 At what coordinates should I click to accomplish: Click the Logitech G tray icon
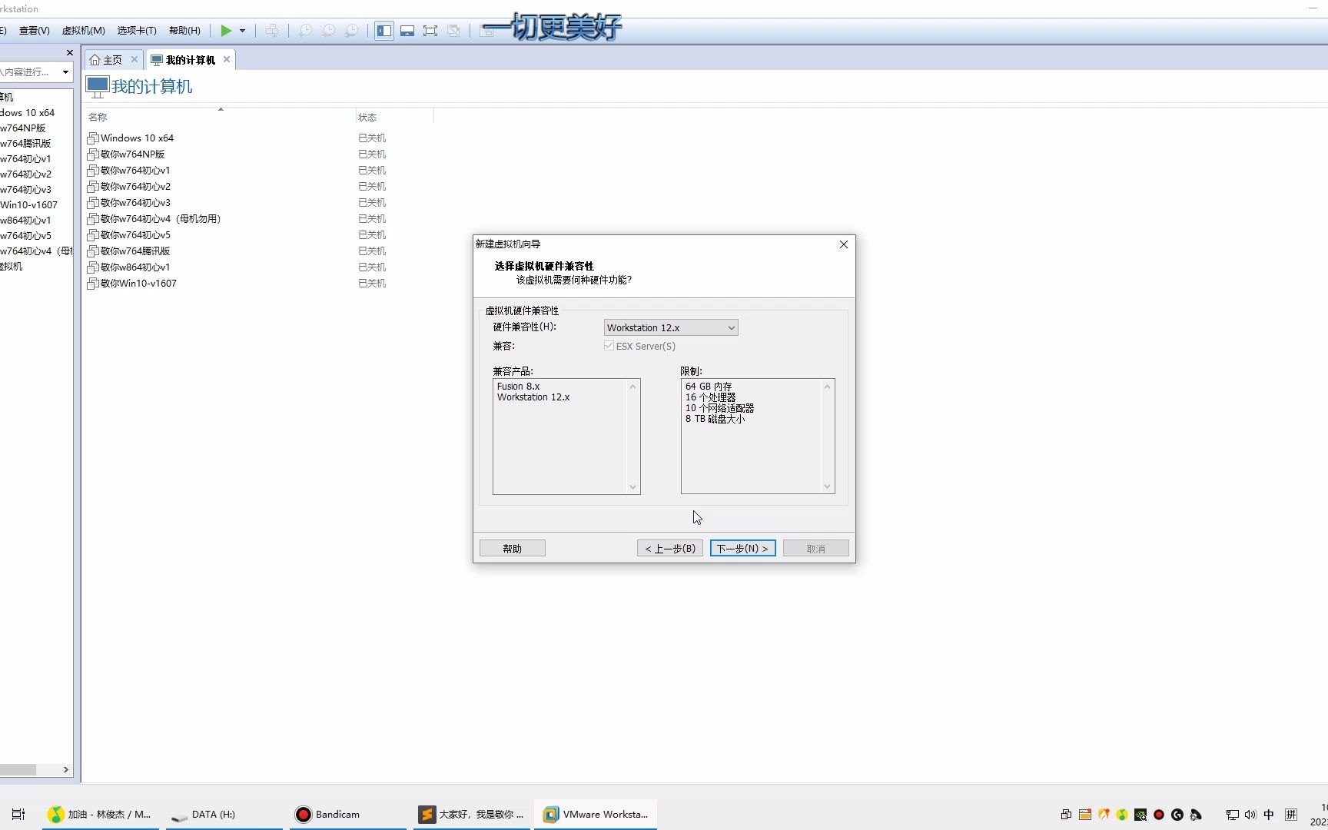[x=1177, y=815]
